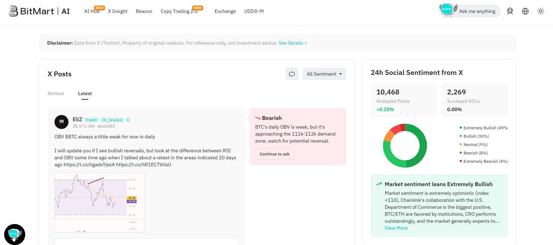Image resolution: width=553 pixels, height=245 pixels.
Task: Click the BitMart AI logo
Action: point(39,11)
